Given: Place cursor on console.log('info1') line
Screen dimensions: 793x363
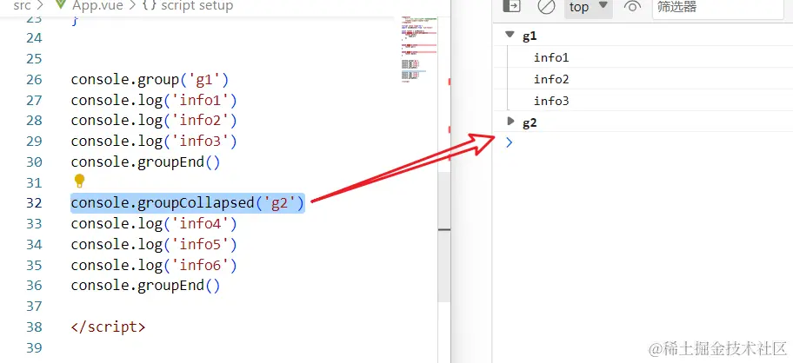Looking at the screenshot, I should 154,101.
